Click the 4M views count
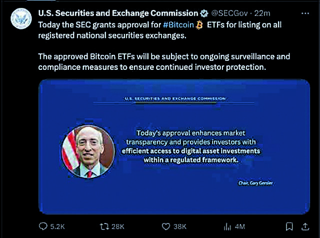Viewport: 320px width, 238px height. [x=239, y=227]
